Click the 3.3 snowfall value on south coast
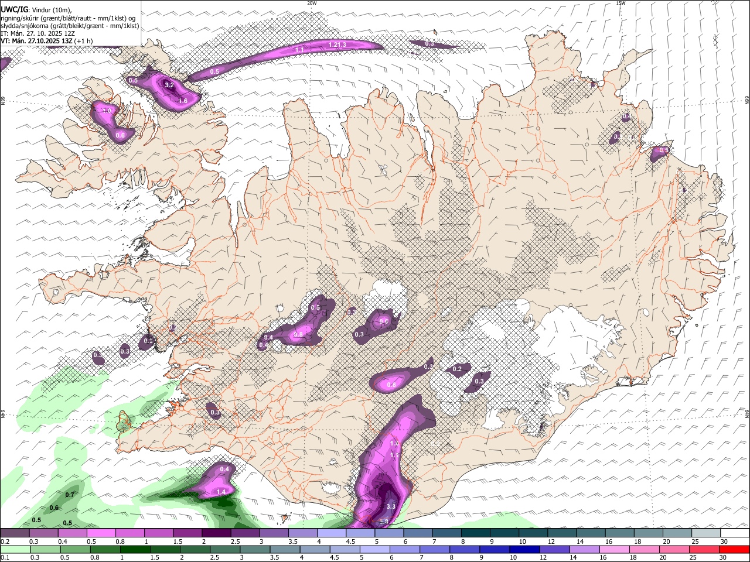This screenshot has height=562, width=750. click(x=391, y=506)
